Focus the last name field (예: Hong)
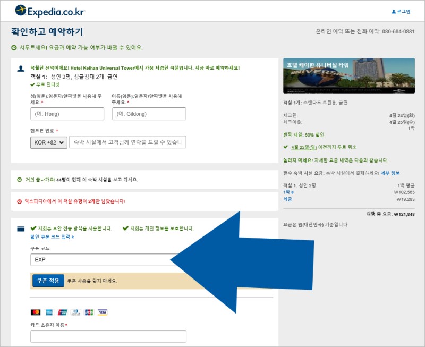The image size is (425, 347). click(67, 114)
